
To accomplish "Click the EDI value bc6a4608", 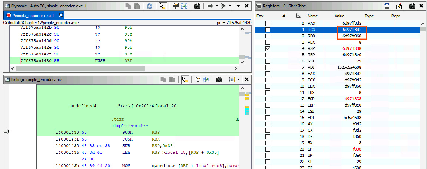I will point(352,118).
